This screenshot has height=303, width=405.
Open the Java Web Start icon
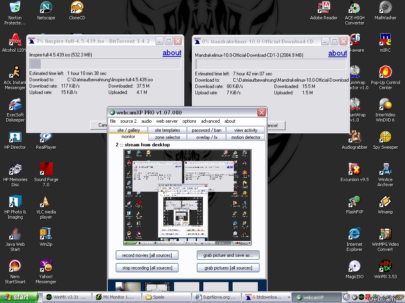tap(15, 239)
